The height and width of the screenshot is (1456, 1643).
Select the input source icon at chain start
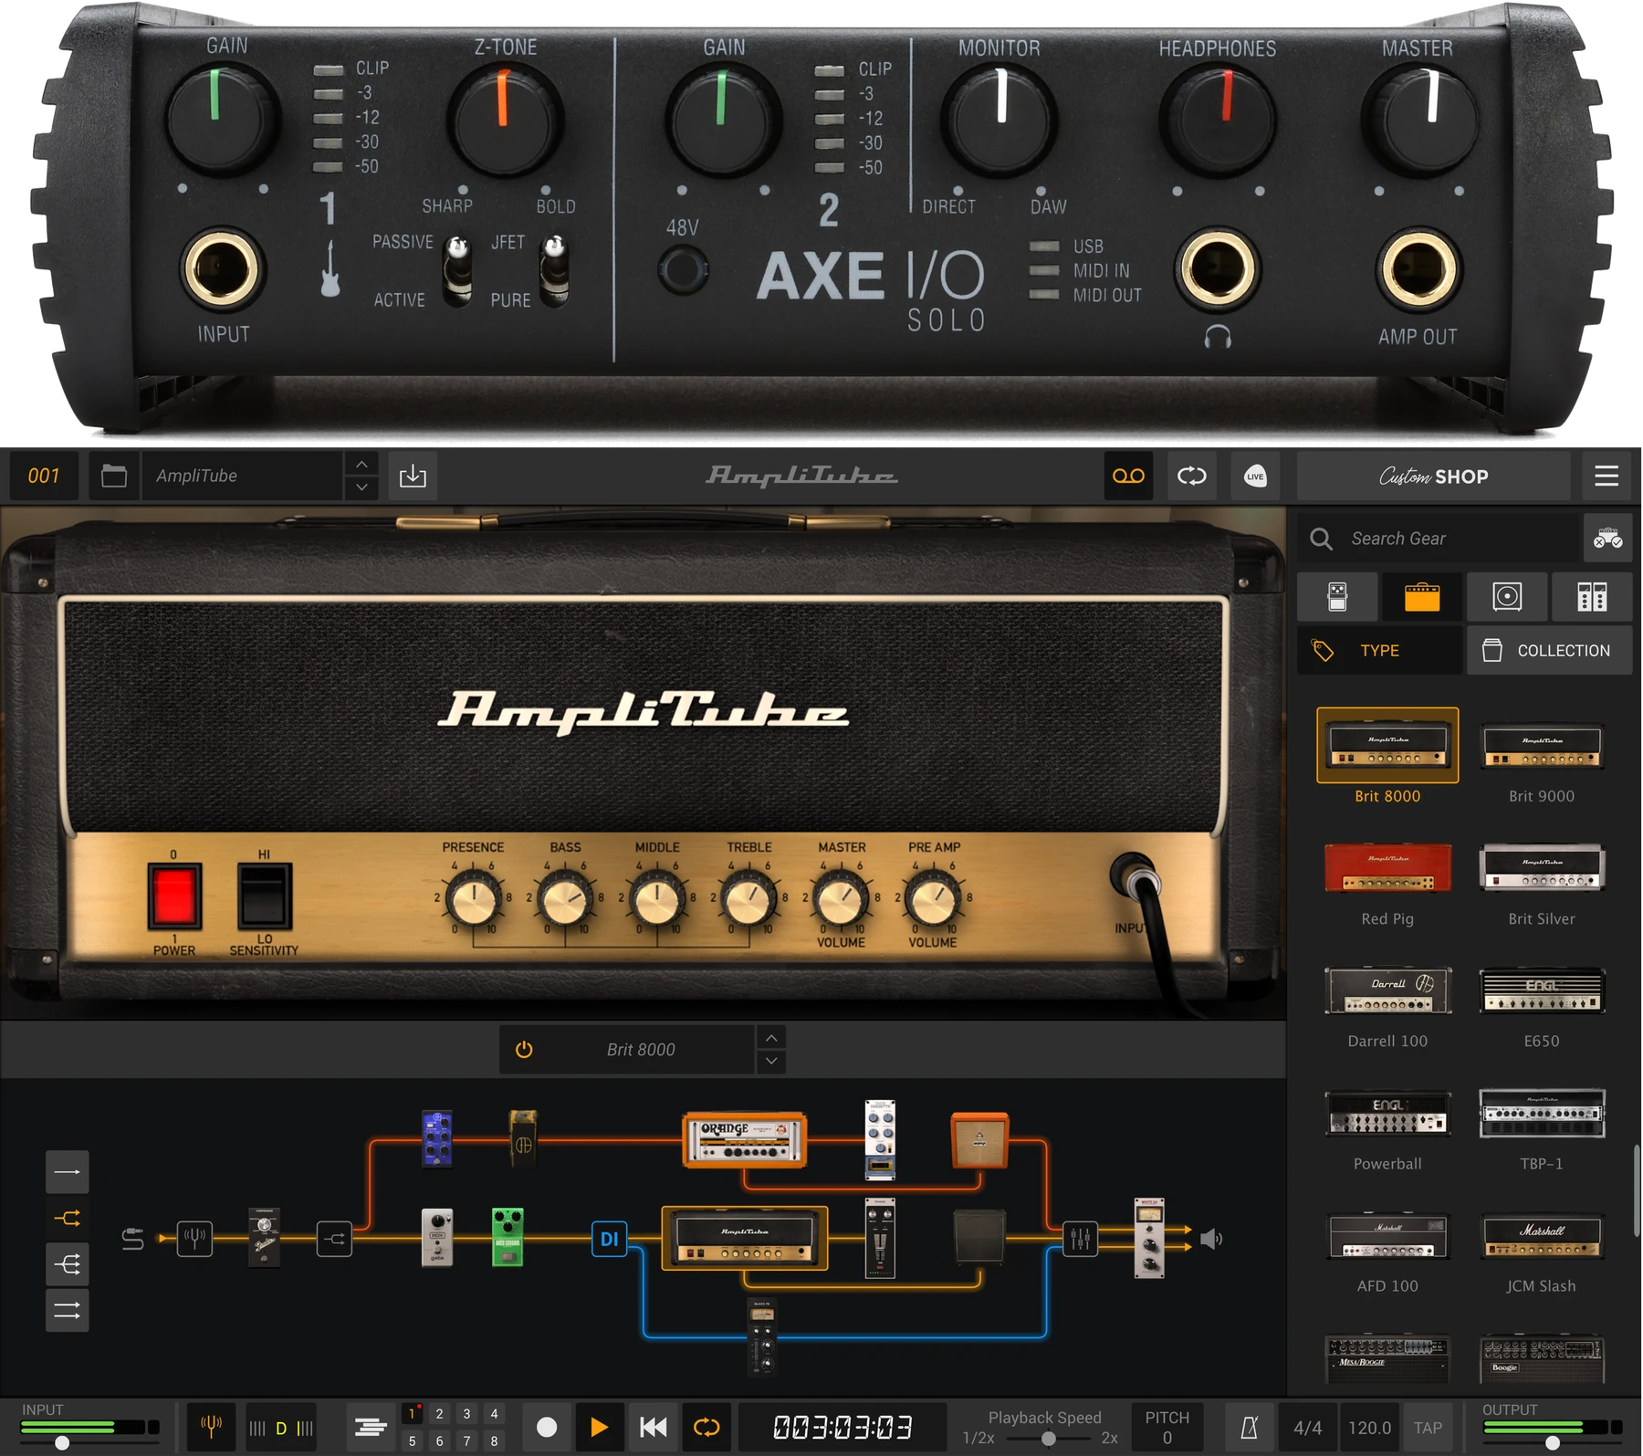132,1239
